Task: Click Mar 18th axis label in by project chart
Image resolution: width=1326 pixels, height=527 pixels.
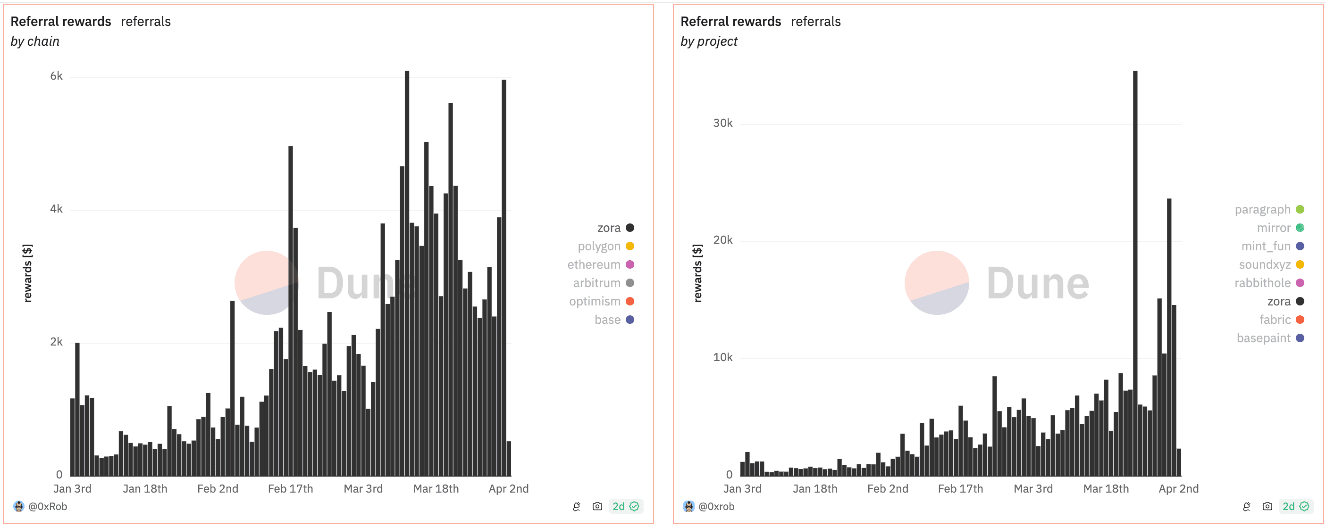Action: pyautogui.click(x=1106, y=489)
